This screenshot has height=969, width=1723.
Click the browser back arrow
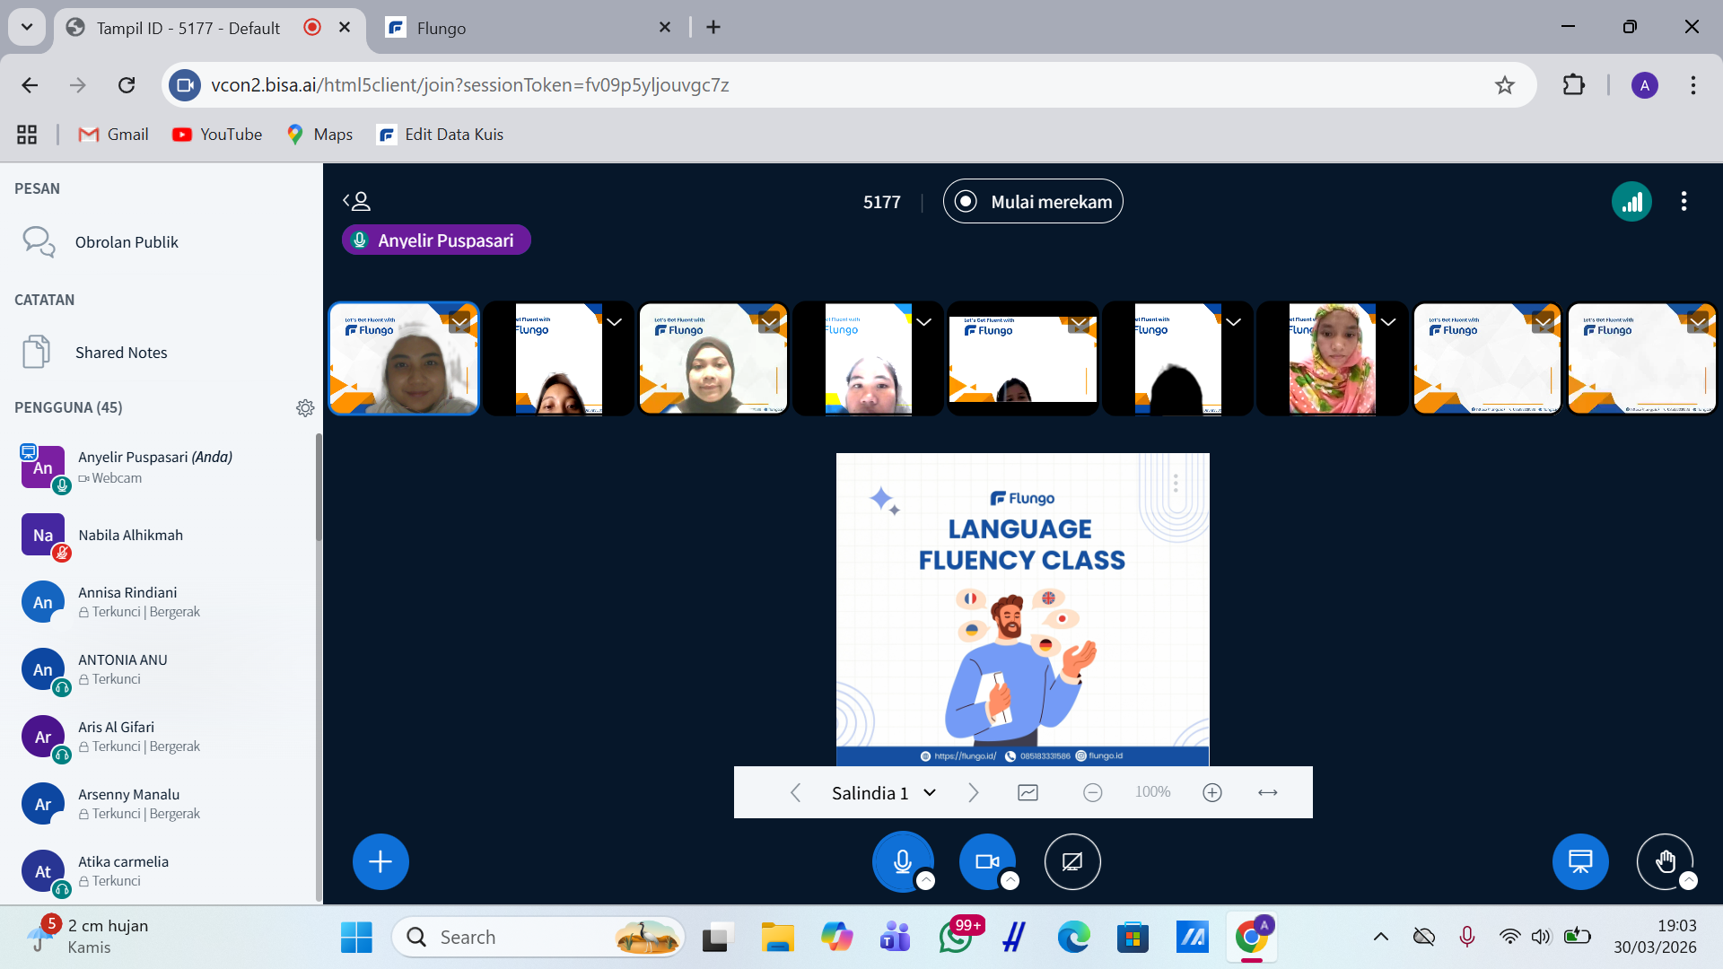click(30, 85)
